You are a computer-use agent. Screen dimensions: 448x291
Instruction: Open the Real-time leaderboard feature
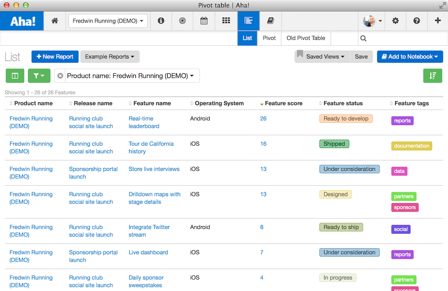click(x=144, y=122)
